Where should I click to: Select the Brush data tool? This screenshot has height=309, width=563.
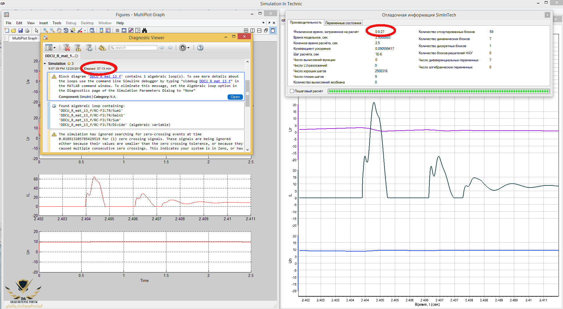tap(80, 30)
